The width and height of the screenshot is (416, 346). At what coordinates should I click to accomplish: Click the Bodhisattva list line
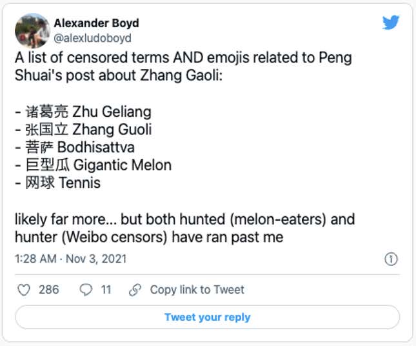click(x=75, y=147)
